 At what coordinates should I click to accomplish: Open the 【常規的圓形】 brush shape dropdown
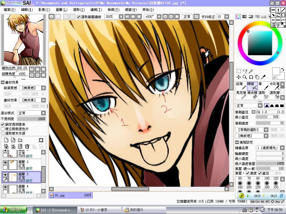tap(266, 130)
